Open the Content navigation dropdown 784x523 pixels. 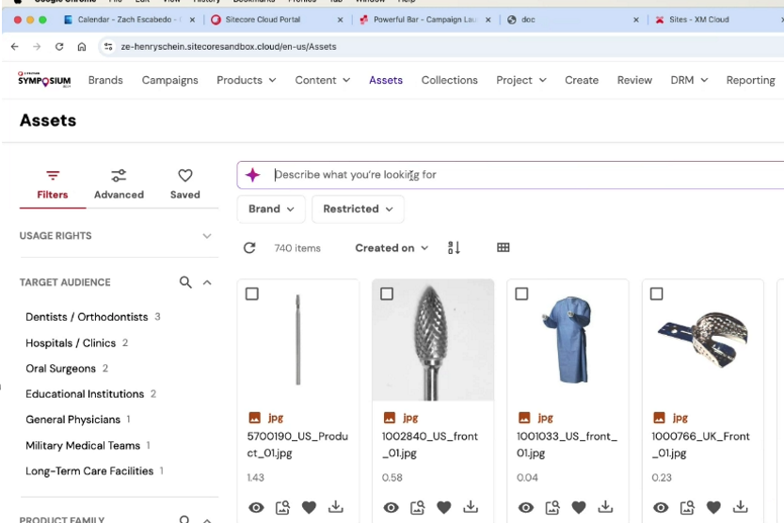[323, 80]
